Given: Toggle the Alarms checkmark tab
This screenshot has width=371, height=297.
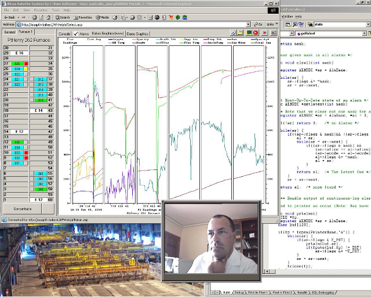Looking at the screenshot, I should click(x=81, y=34).
